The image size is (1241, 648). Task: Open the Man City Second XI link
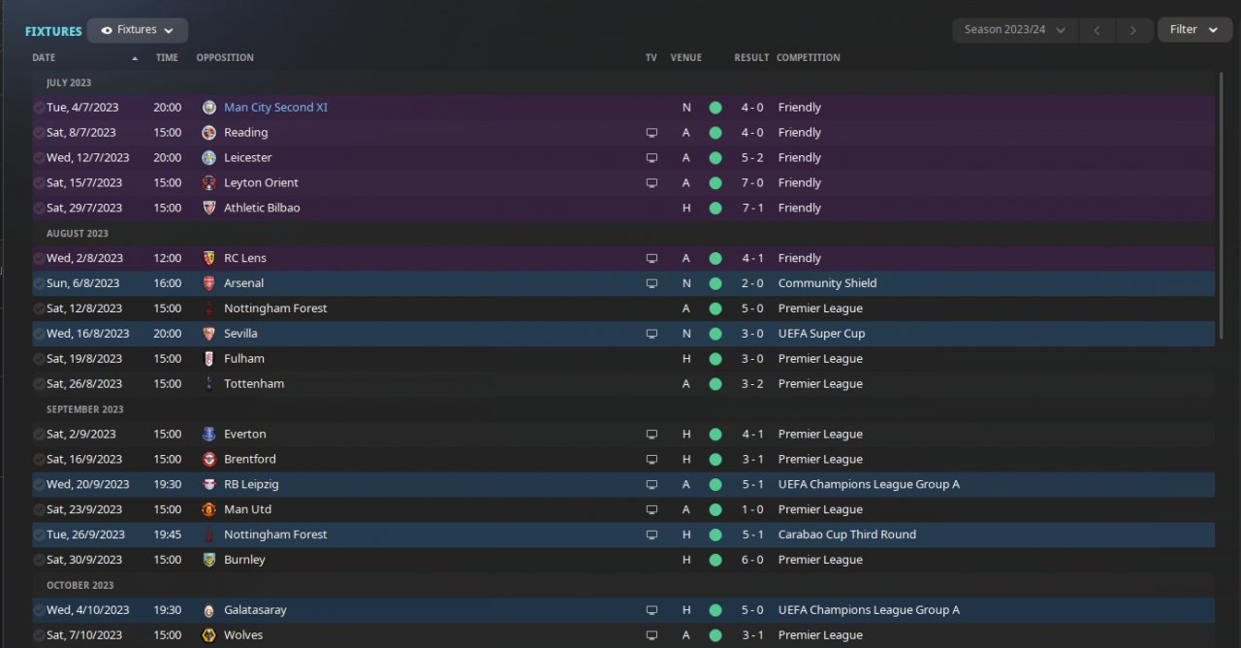coord(275,108)
